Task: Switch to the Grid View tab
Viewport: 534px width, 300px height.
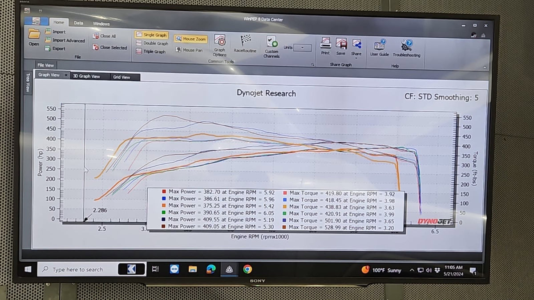Action: pos(121,77)
